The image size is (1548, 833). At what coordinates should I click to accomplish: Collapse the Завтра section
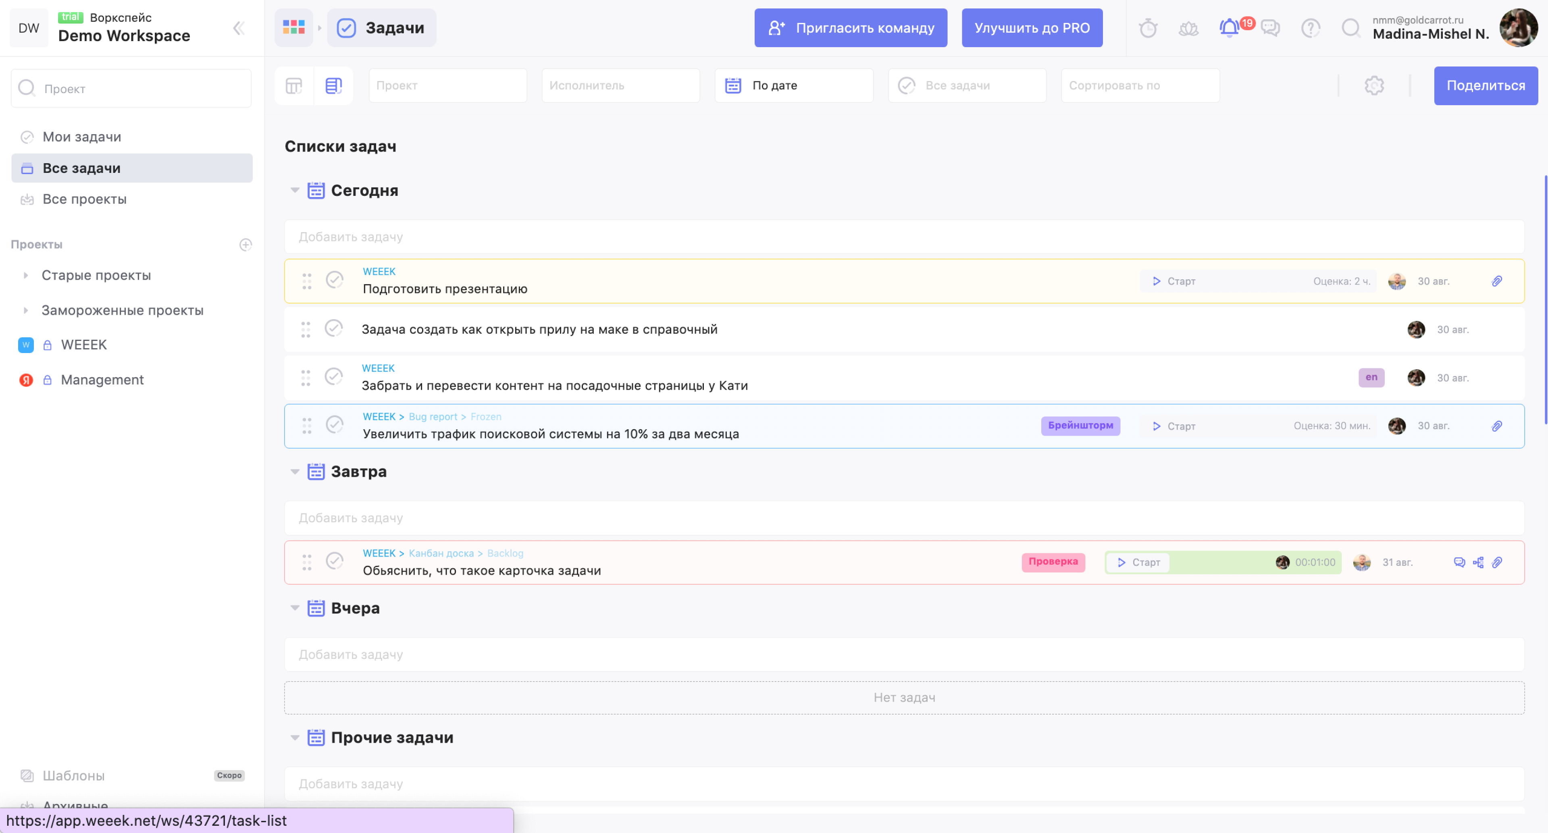coord(294,472)
